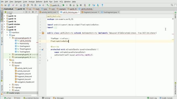Open the TODO tool window
Screen dimensions: 177x99
pos(17,98)
